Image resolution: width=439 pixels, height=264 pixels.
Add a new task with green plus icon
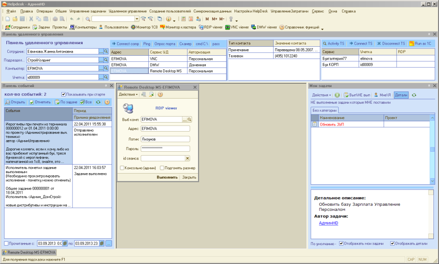(337, 95)
